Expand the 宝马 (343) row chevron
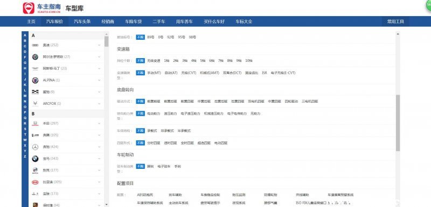 coord(99,159)
